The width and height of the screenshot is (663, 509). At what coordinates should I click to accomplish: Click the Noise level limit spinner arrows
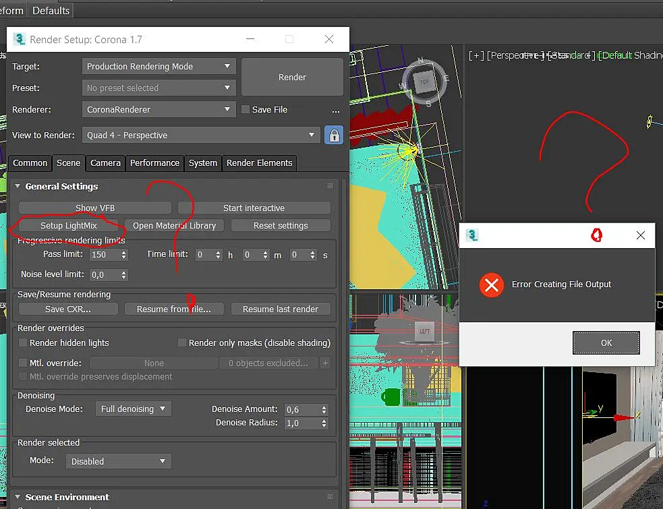[123, 275]
